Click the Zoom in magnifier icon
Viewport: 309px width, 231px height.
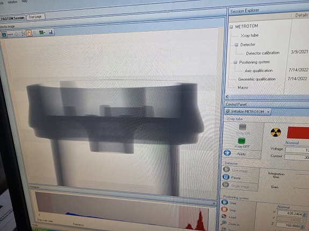[224, 223]
